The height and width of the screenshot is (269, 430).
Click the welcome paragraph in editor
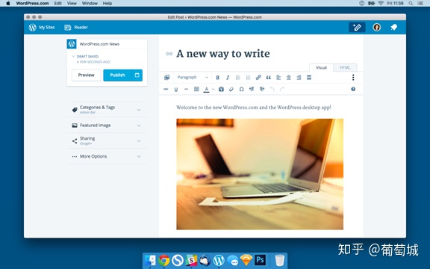254,108
